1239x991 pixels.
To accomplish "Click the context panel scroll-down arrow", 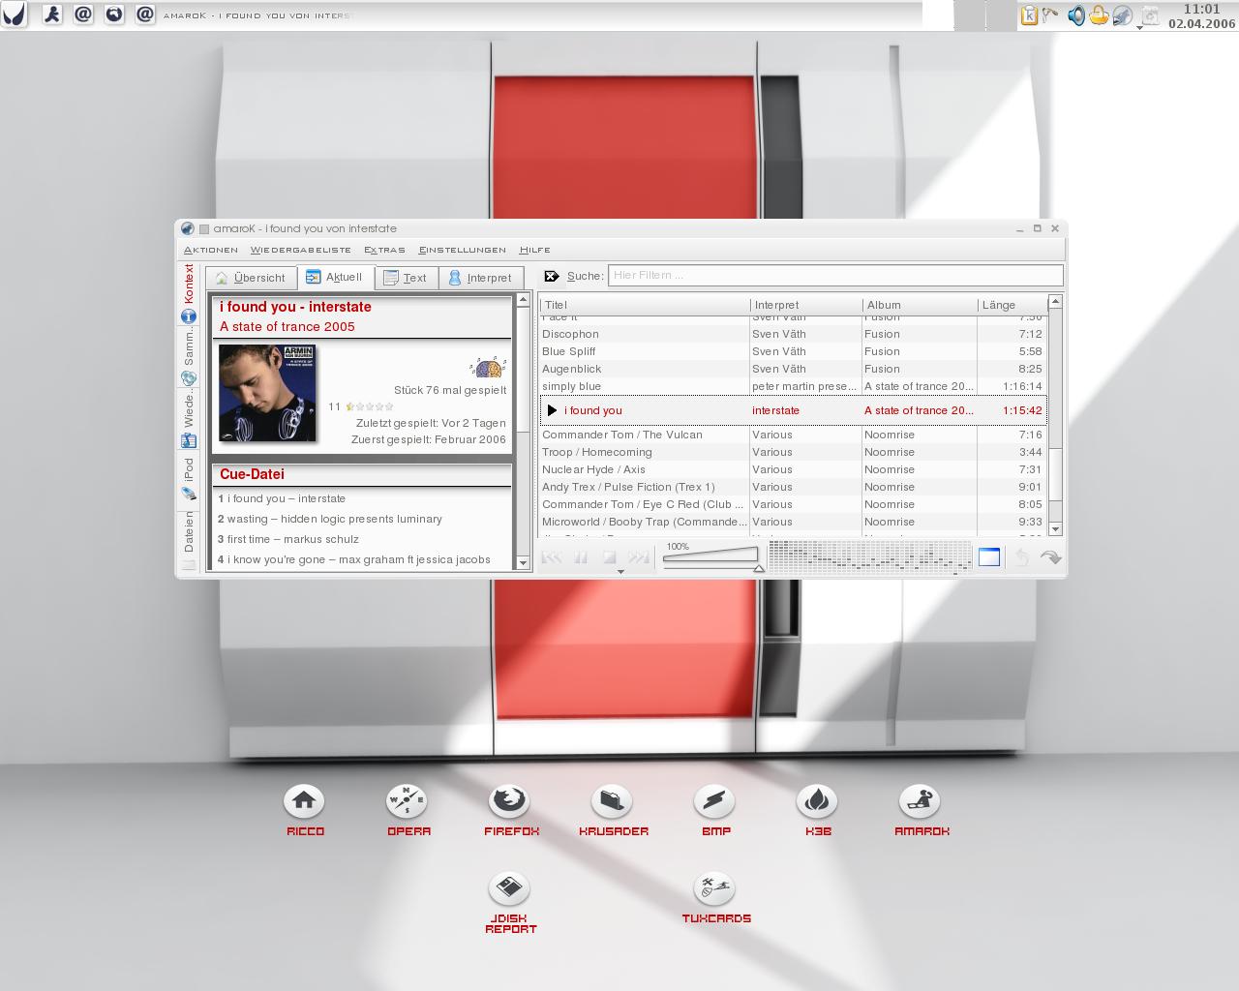I will coord(523,562).
